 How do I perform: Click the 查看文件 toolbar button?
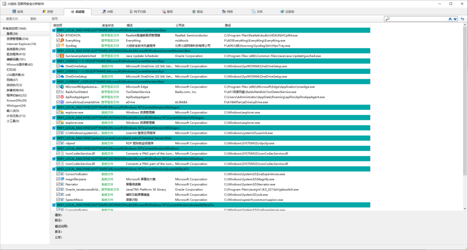tap(12, 19)
